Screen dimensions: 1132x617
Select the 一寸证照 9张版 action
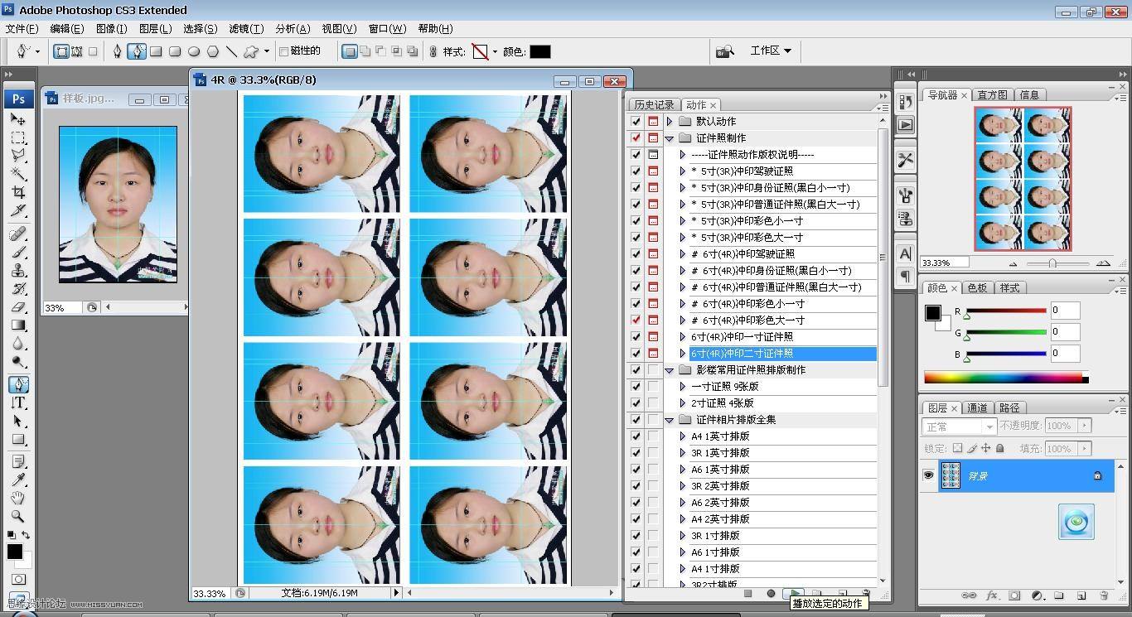coord(725,386)
